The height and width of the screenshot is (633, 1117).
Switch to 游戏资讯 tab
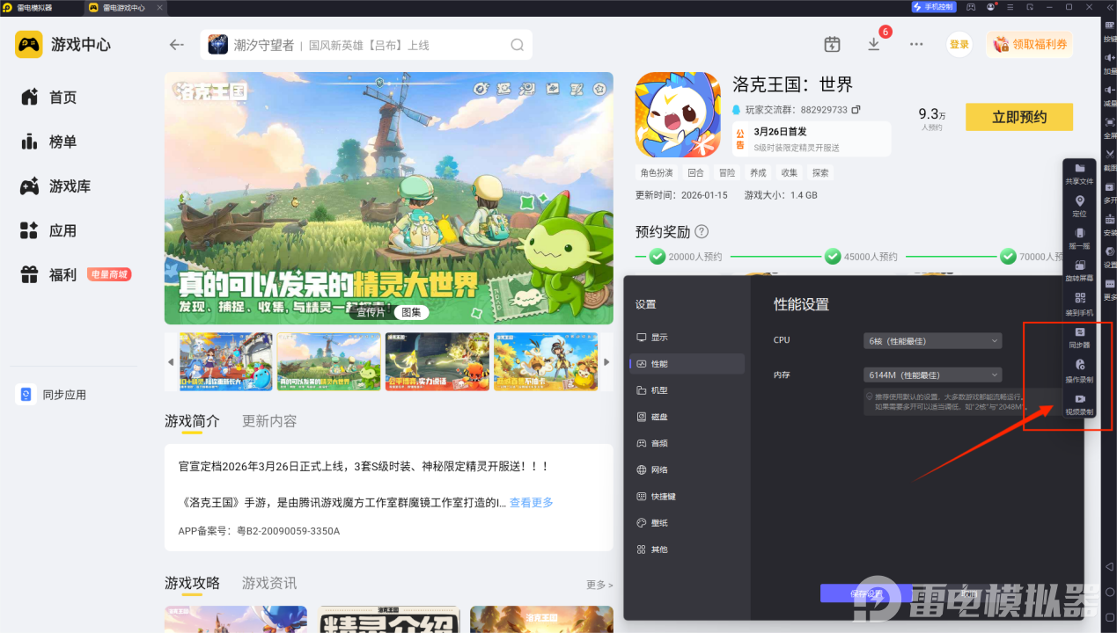(269, 583)
